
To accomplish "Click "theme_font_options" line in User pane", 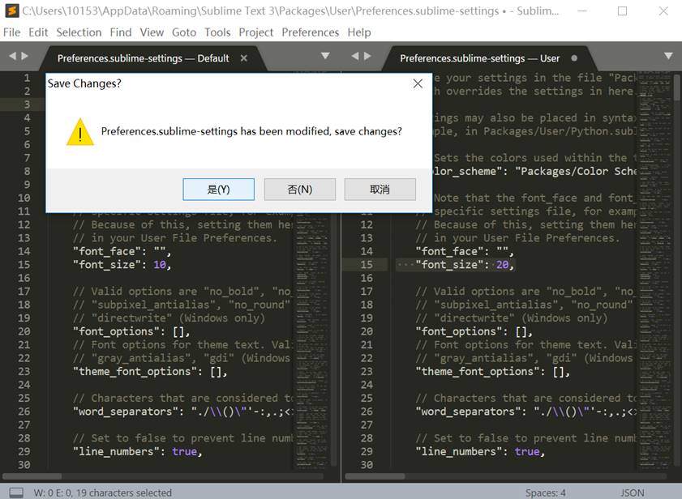I will pos(492,371).
